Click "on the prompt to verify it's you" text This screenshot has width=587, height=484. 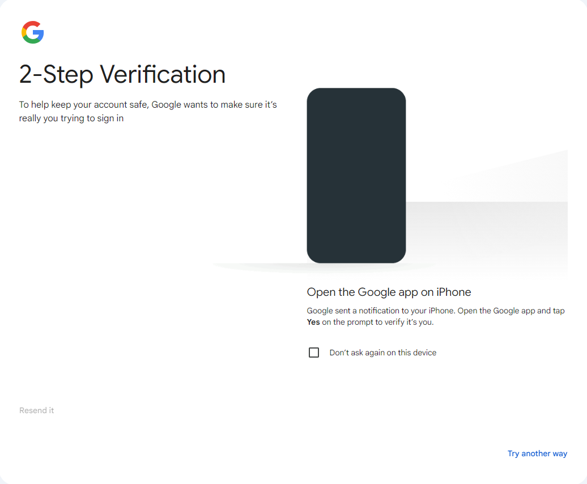click(x=378, y=322)
